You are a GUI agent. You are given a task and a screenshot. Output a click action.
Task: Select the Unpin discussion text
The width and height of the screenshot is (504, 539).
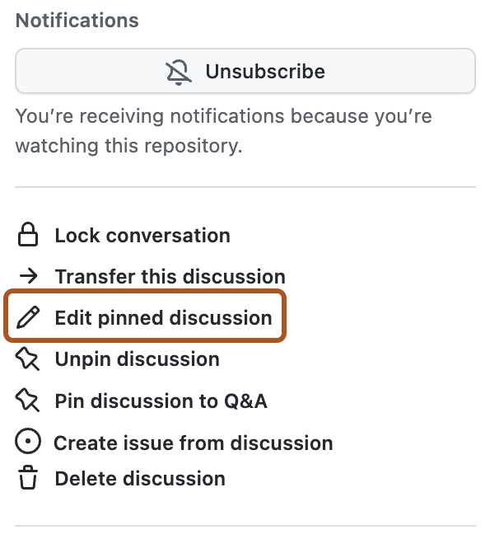137,359
